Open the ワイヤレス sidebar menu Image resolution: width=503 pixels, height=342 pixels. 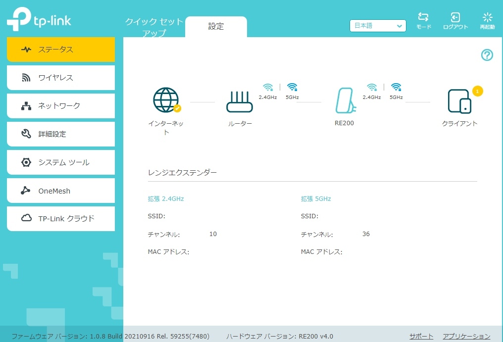click(61, 78)
